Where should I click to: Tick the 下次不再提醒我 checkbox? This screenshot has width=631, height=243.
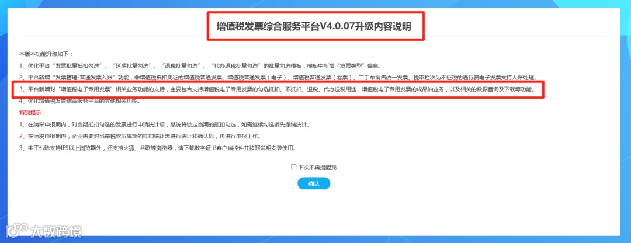tap(293, 167)
